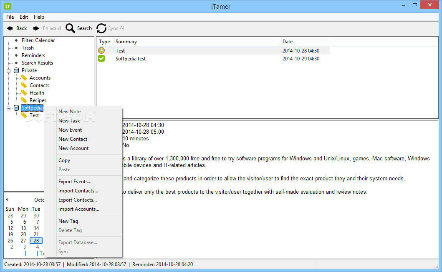The width and height of the screenshot is (442, 272).
Task: Click the Forward arrow icon
Action: pos(36,28)
